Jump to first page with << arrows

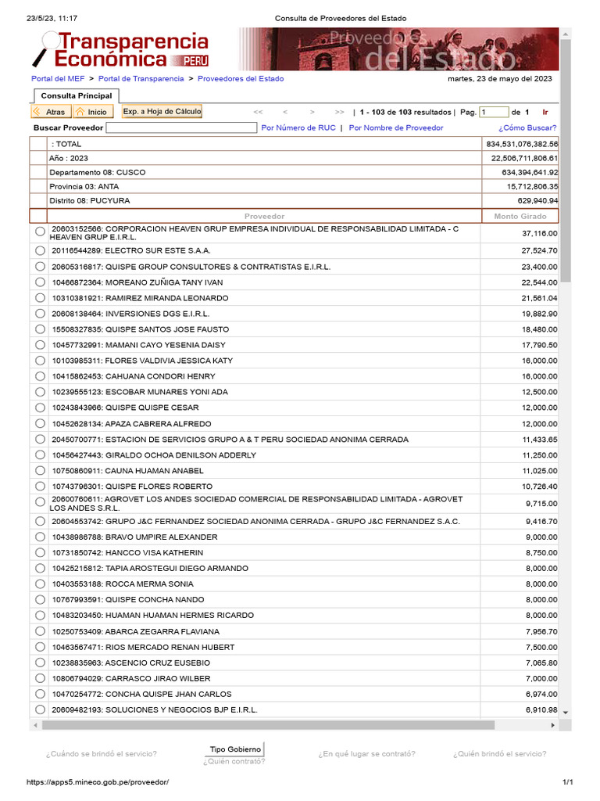[x=258, y=112]
